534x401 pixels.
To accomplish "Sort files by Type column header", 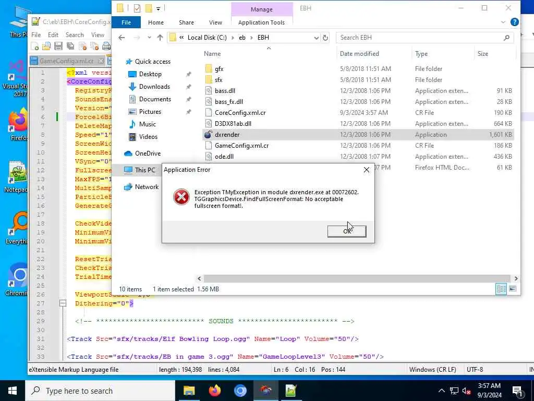I will [x=421, y=54].
